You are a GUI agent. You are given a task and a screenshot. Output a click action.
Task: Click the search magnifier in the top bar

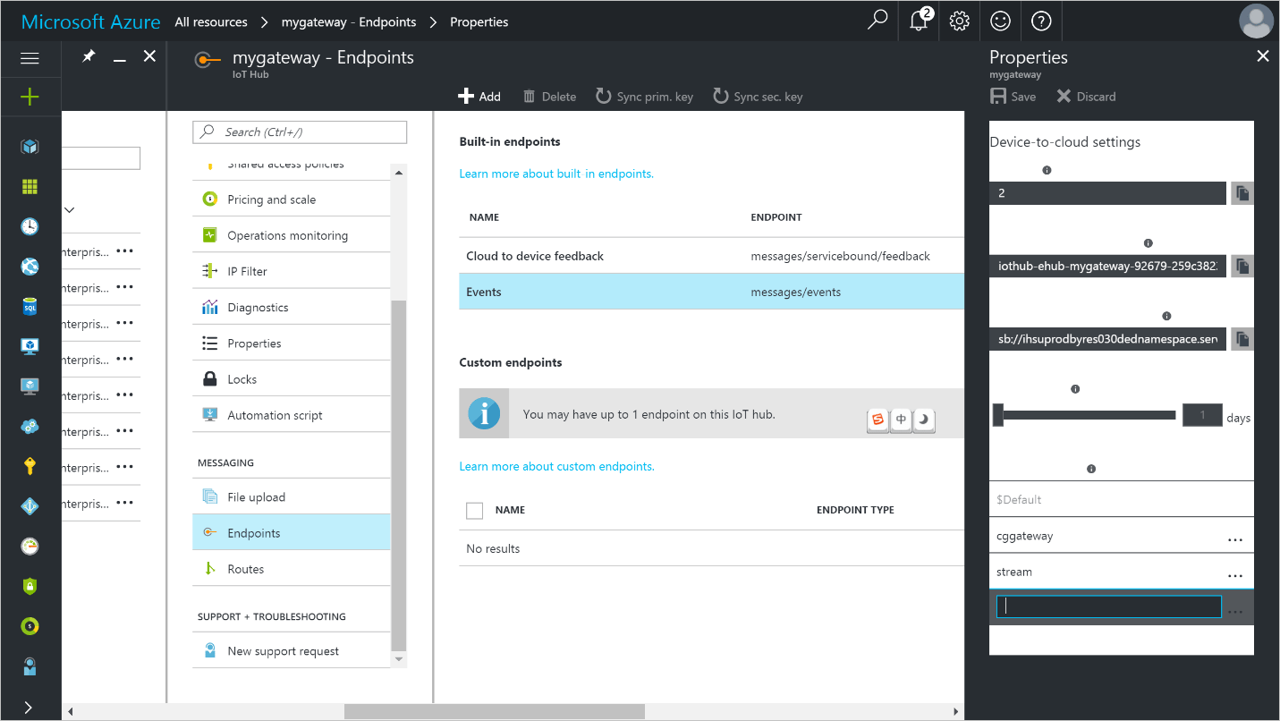click(x=877, y=20)
